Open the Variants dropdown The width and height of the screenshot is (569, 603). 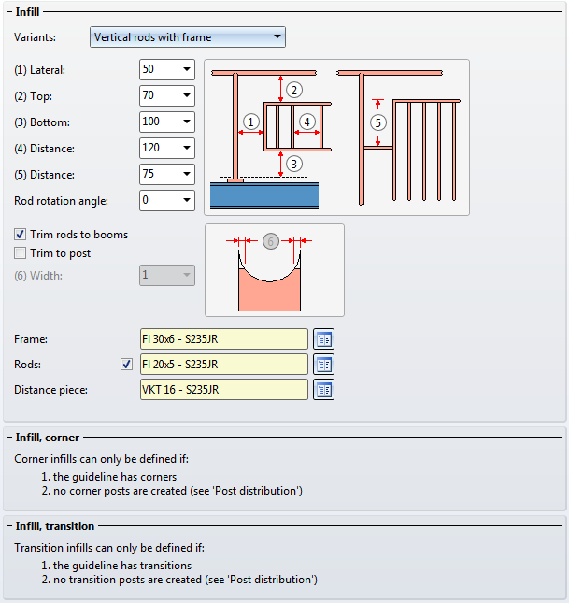pos(188,36)
